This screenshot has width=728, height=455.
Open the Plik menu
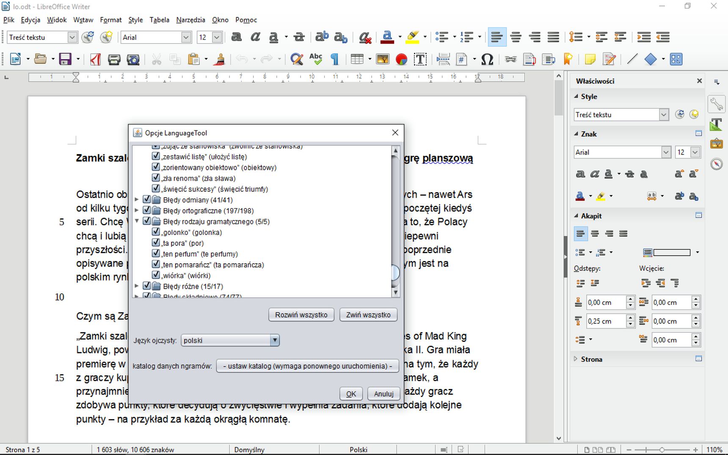pos(8,20)
